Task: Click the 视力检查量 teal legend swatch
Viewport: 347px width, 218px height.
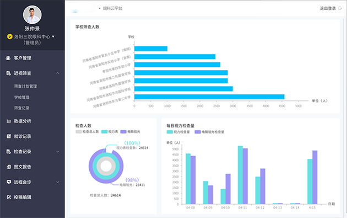Action: pos(170,132)
